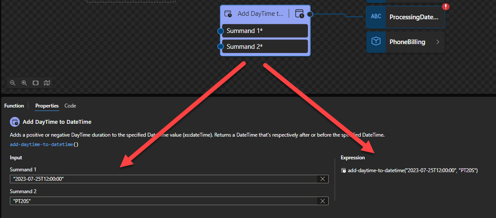The height and width of the screenshot is (218, 496).
Task: Switch to the Function tab
Action: 14,106
